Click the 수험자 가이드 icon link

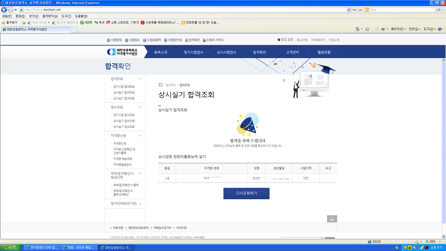[213, 40]
